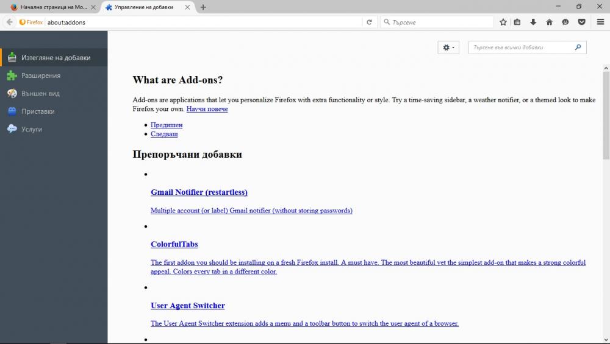Viewport: 610px width, 344px height.
Task: Open the downloads arrow icon
Action: click(533, 22)
